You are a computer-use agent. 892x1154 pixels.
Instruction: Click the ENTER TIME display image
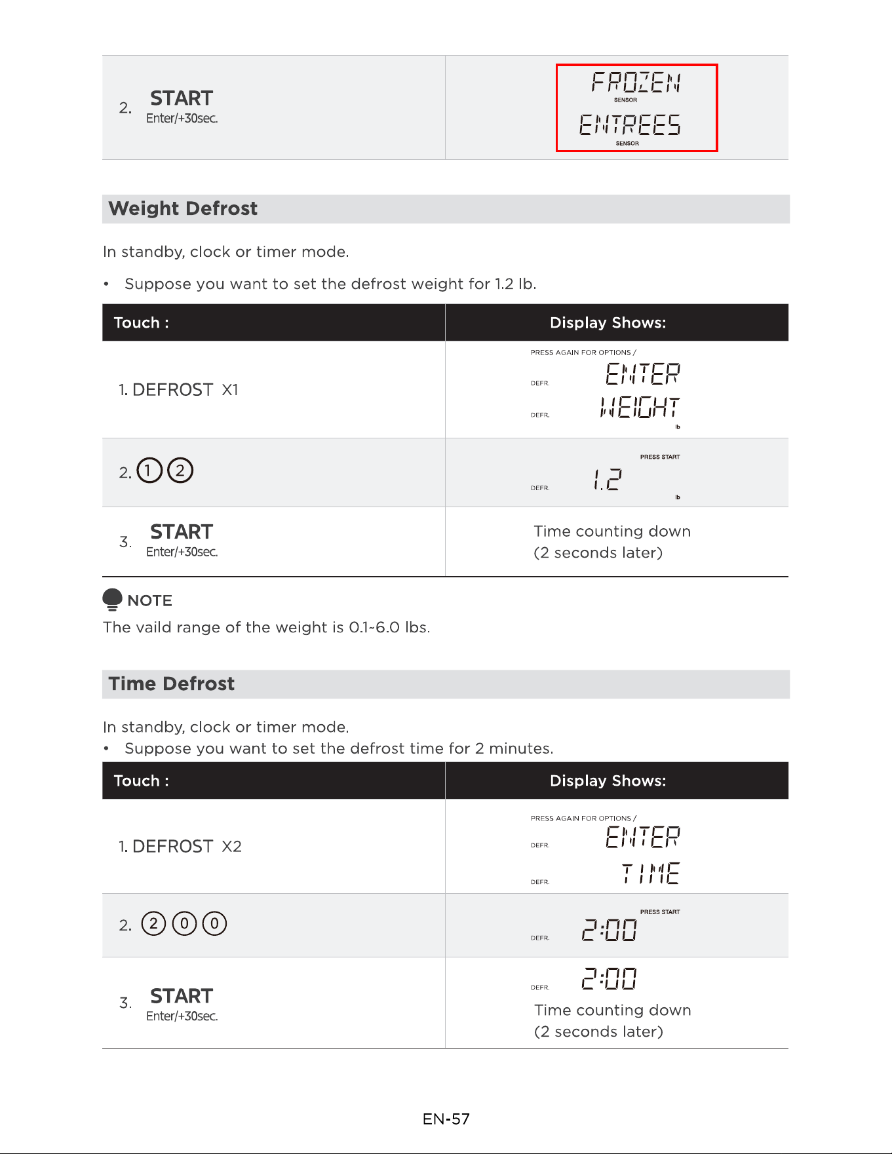pyautogui.click(x=605, y=850)
